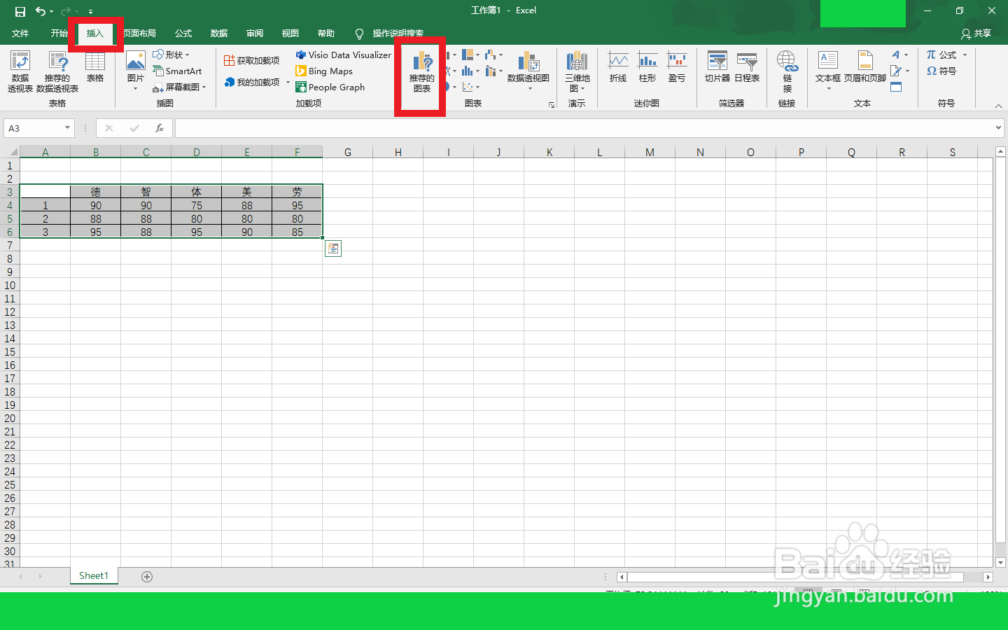Select column G header

[x=348, y=152]
